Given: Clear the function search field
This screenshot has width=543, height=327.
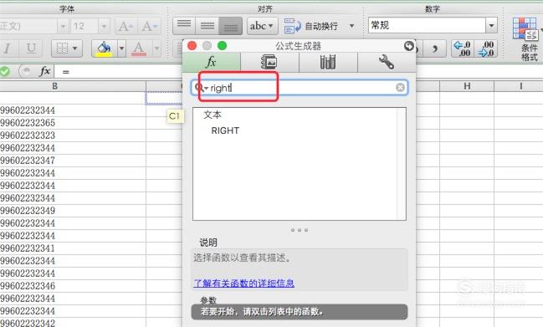Looking at the screenshot, I should 400,88.
